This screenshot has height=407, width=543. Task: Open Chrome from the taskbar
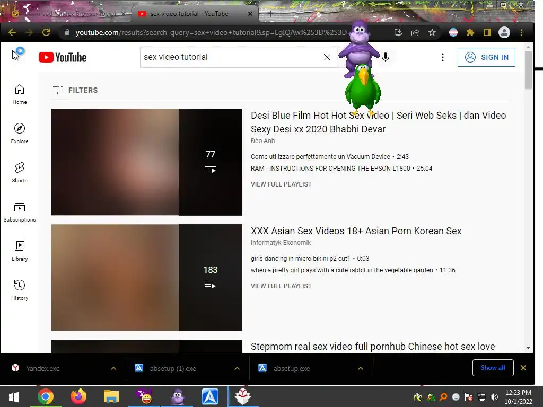click(x=46, y=396)
